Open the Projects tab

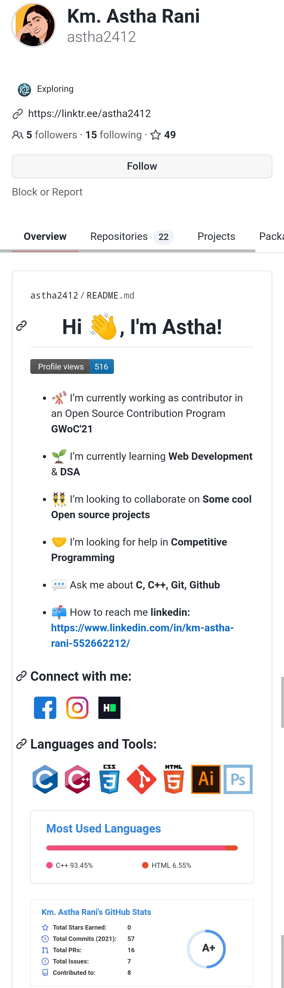tap(216, 237)
